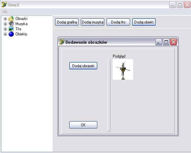Screen dimensions: 191x153
Task: Click the Obiekty tree label
Action: [x=21, y=34]
